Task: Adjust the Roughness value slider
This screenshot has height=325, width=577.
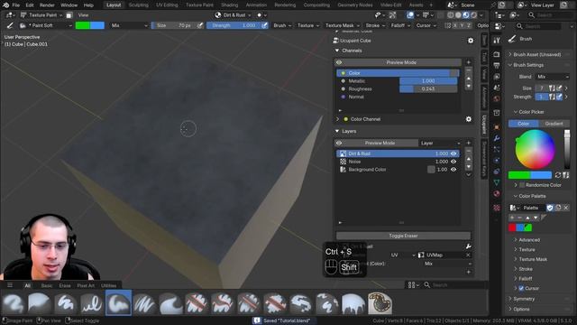Action: (x=428, y=89)
